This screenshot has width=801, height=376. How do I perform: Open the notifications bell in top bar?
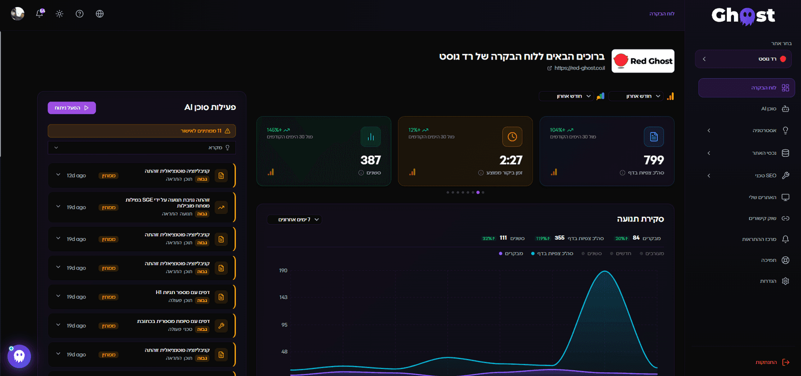pyautogui.click(x=40, y=13)
